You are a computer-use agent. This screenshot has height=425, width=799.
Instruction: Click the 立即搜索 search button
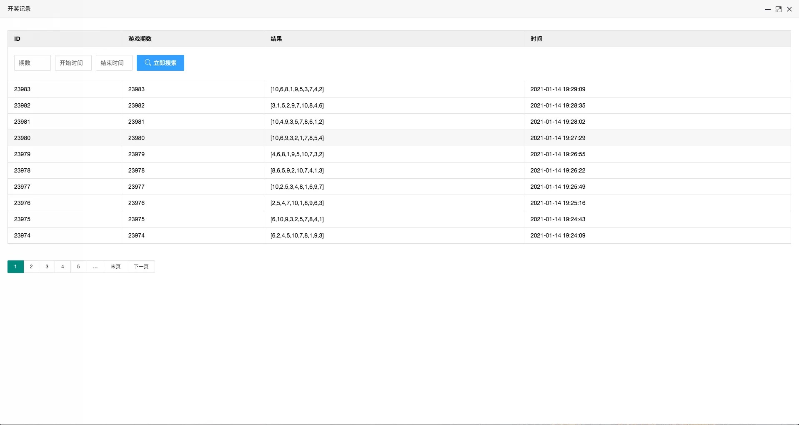[160, 63]
